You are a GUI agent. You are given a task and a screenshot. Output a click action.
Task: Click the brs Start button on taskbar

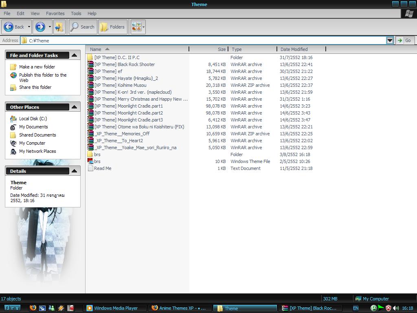(12, 308)
